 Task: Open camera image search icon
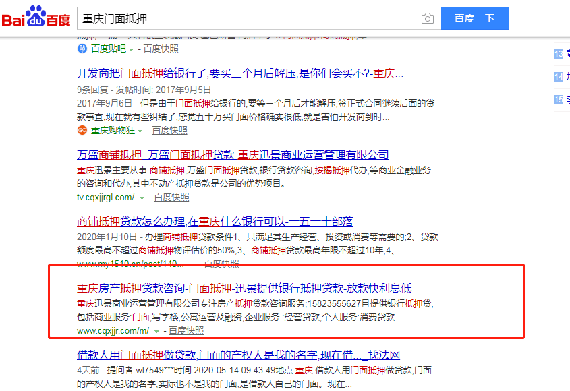tap(427, 18)
